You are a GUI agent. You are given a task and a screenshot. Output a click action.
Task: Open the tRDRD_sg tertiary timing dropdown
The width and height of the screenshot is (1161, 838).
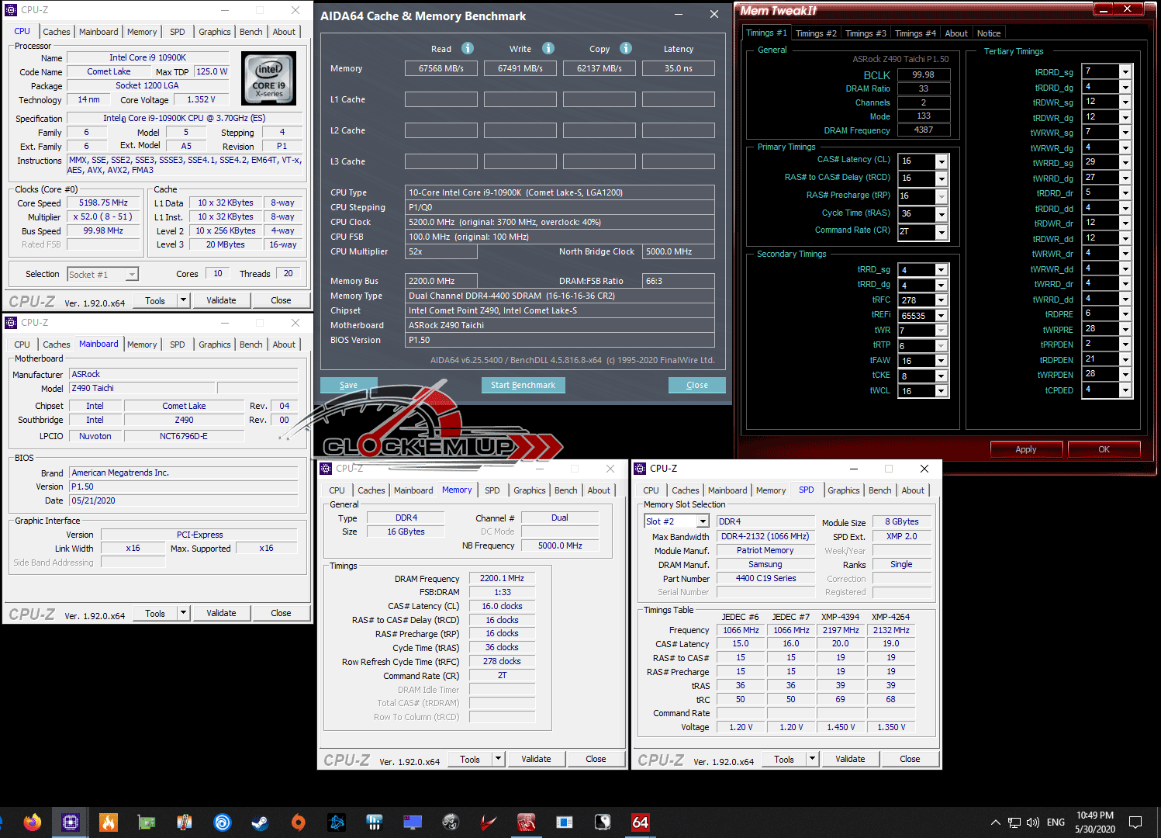[x=1125, y=71]
